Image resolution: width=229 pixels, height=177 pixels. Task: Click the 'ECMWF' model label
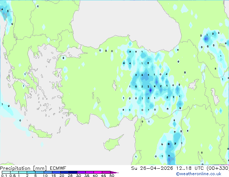click(58, 168)
